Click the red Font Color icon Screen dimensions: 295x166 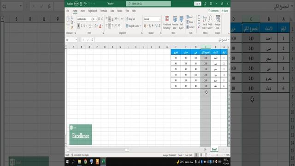(100, 26)
